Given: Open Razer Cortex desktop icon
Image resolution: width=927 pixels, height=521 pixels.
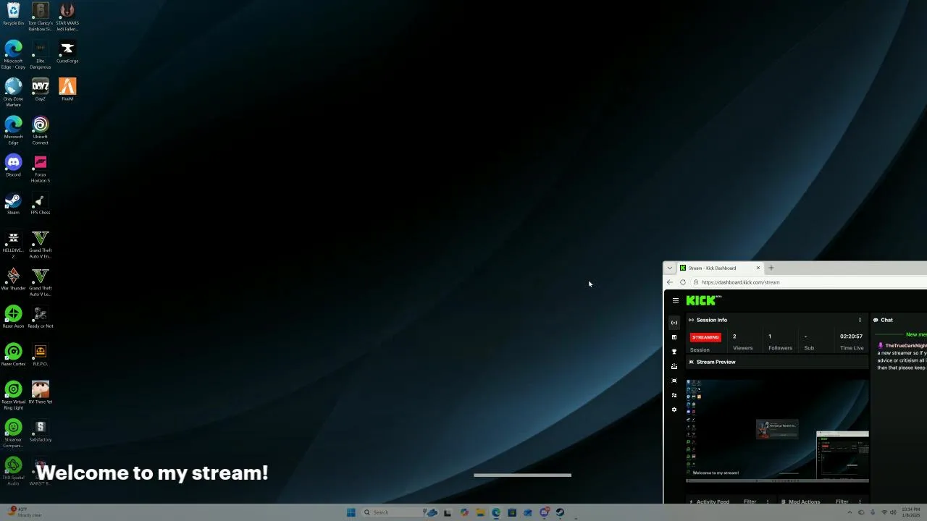Looking at the screenshot, I should (13, 355).
